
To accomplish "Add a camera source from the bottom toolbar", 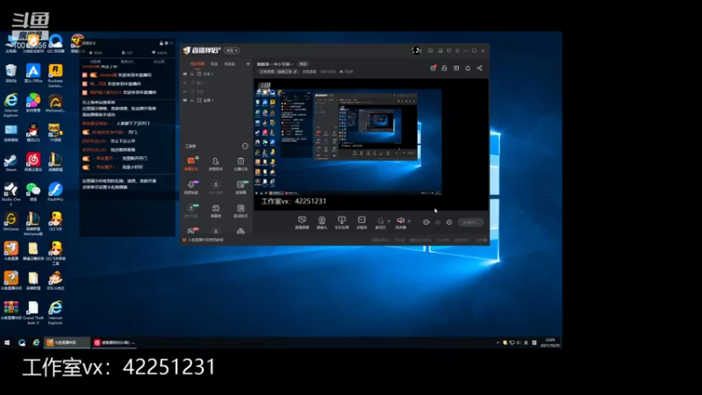I will tap(321, 222).
